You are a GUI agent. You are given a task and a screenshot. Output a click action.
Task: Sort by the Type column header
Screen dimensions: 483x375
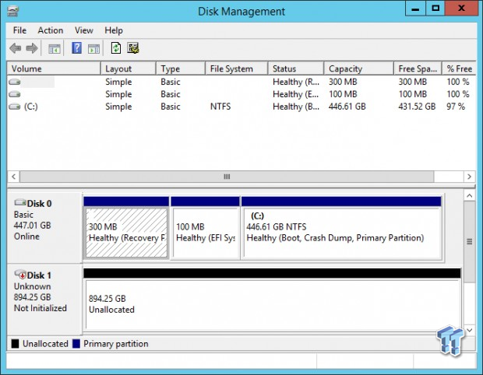coord(181,68)
